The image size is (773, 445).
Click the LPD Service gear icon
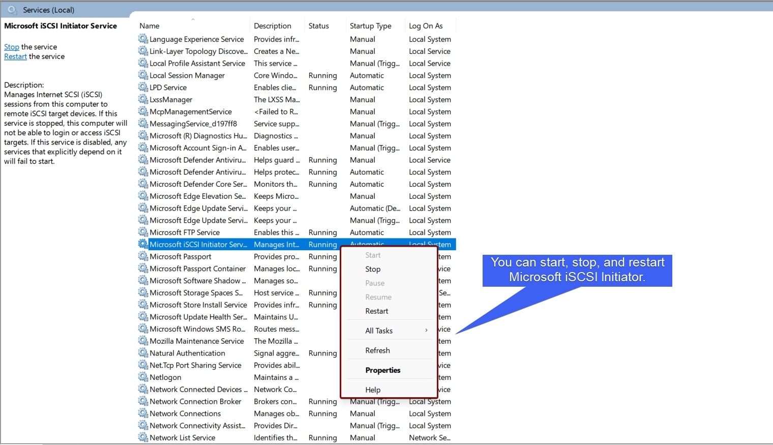click(143, 87)
